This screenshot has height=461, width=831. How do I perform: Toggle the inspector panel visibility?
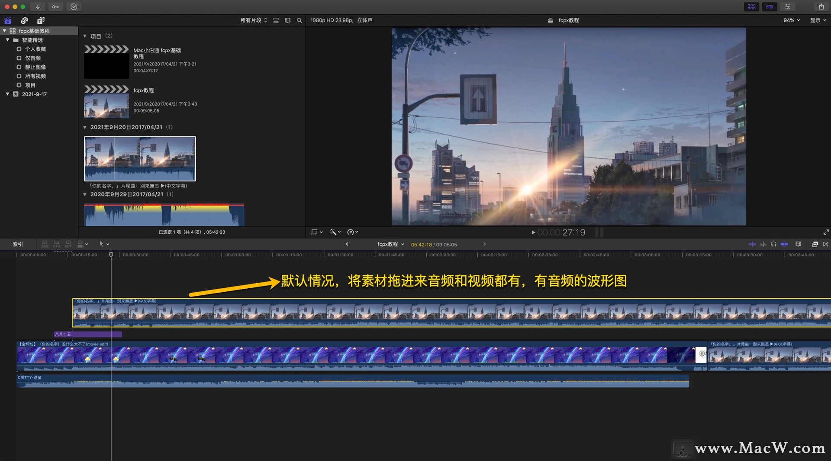(788, 6)
